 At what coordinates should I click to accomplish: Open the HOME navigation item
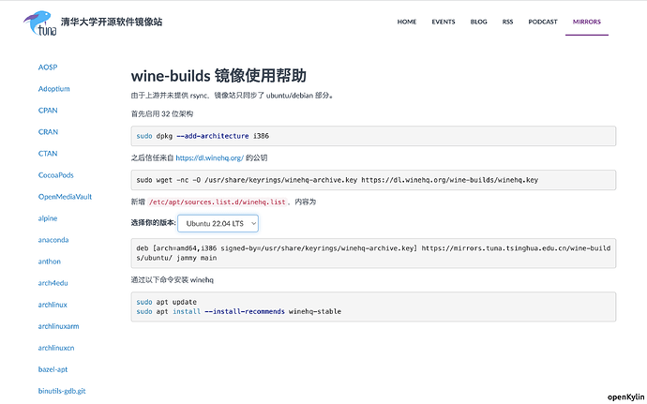(406, 22)
